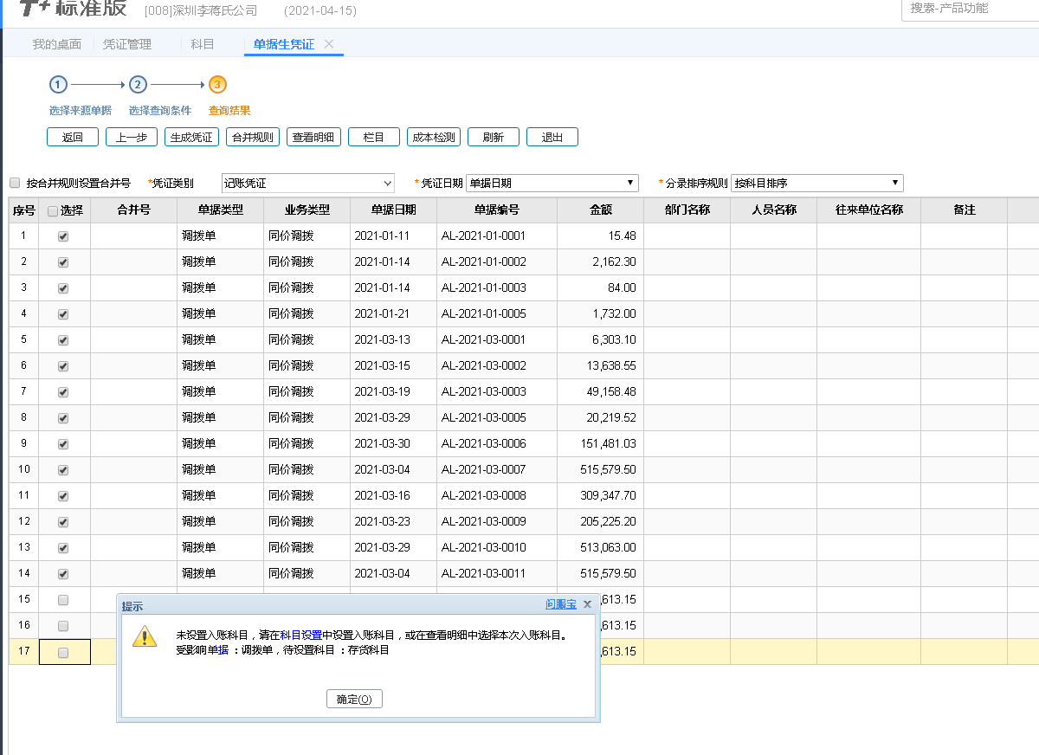The image size is (1039, 755).
Task: Click the 选择来源单据 step label
Action: (81, 111)
